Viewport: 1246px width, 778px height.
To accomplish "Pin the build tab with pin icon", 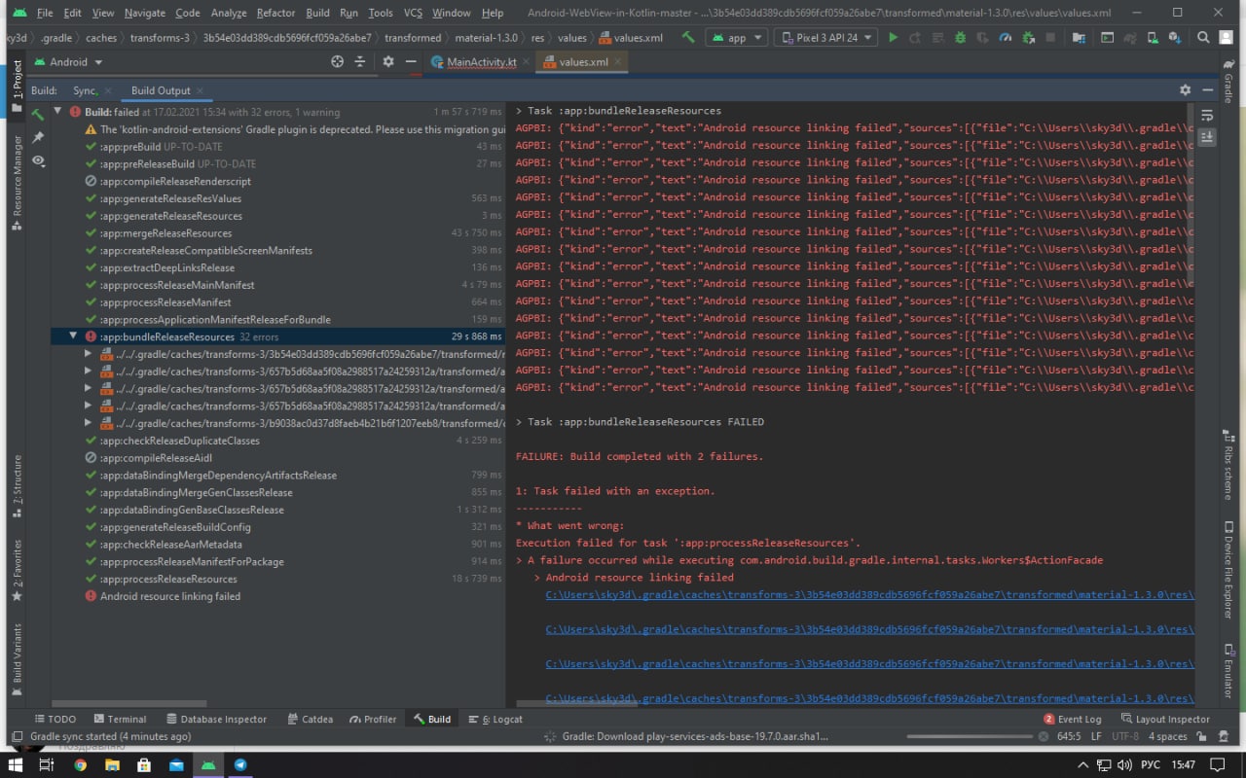I will [x=38, y=137].
